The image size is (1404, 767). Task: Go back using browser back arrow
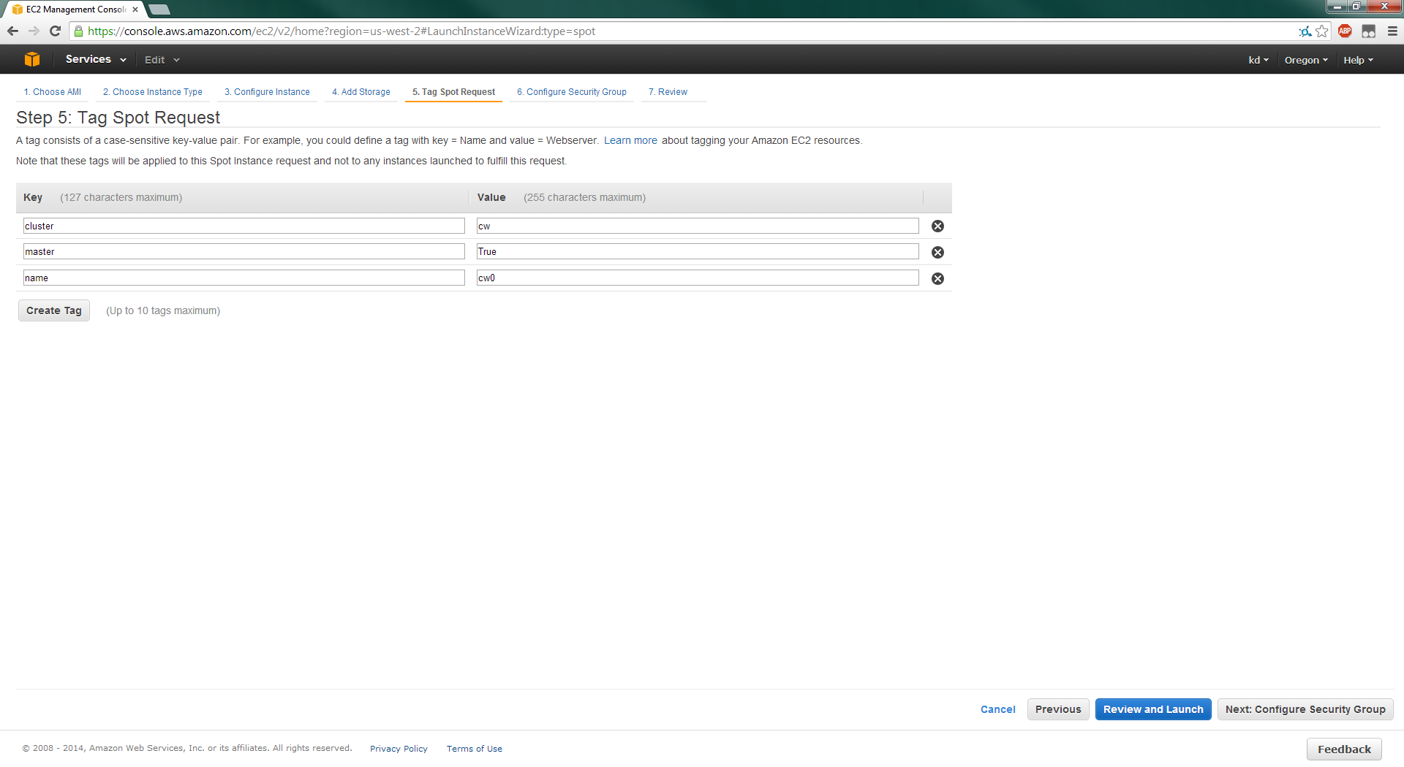(x=12, y=31)
